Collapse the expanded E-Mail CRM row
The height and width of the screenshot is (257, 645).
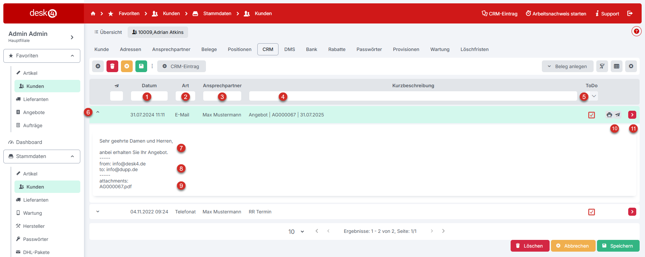(98, 112)
